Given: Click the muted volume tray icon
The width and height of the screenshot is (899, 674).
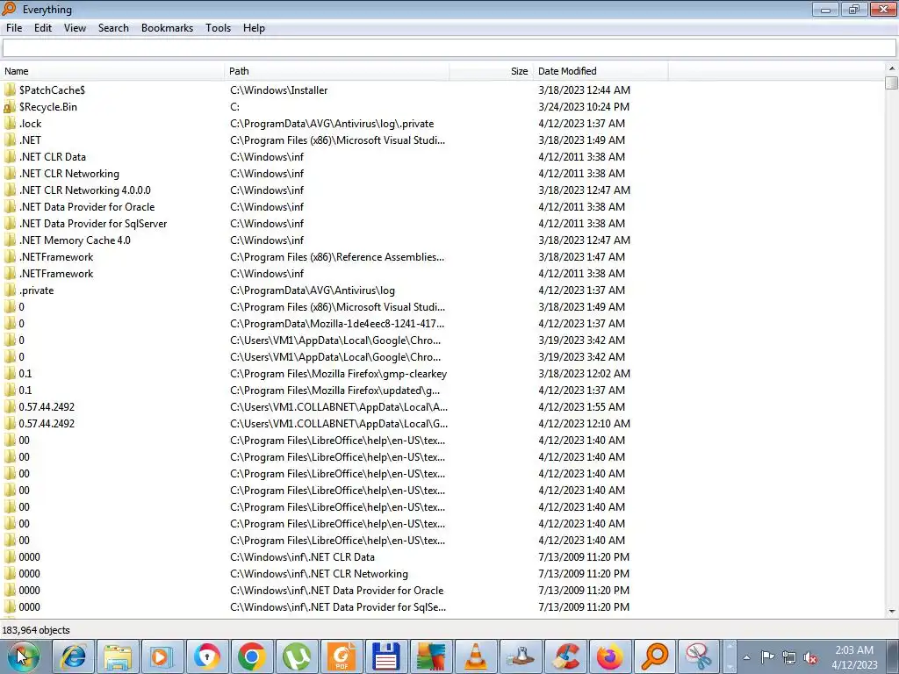Looking at the screenshot, I should pos(810,657).
